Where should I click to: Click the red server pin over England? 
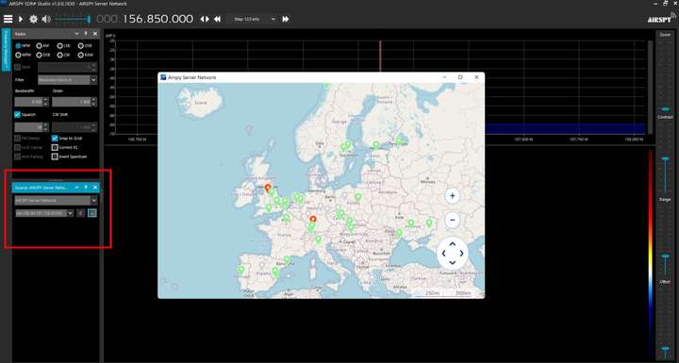coord(268,188)
